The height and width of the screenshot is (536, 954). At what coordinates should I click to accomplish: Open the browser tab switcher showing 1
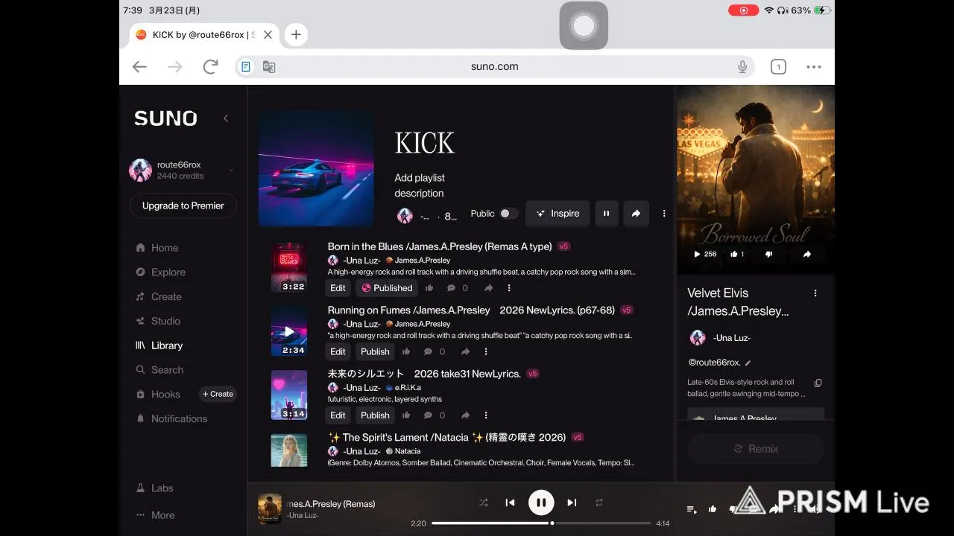778,67
